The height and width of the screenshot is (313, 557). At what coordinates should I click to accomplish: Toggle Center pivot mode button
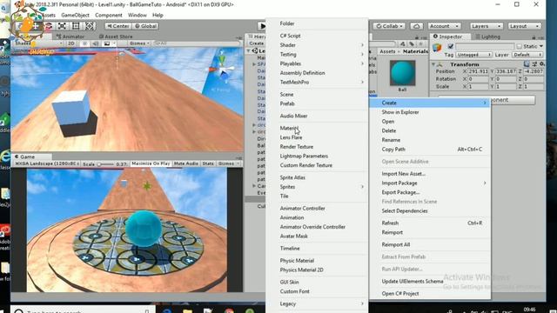[118, 26]
